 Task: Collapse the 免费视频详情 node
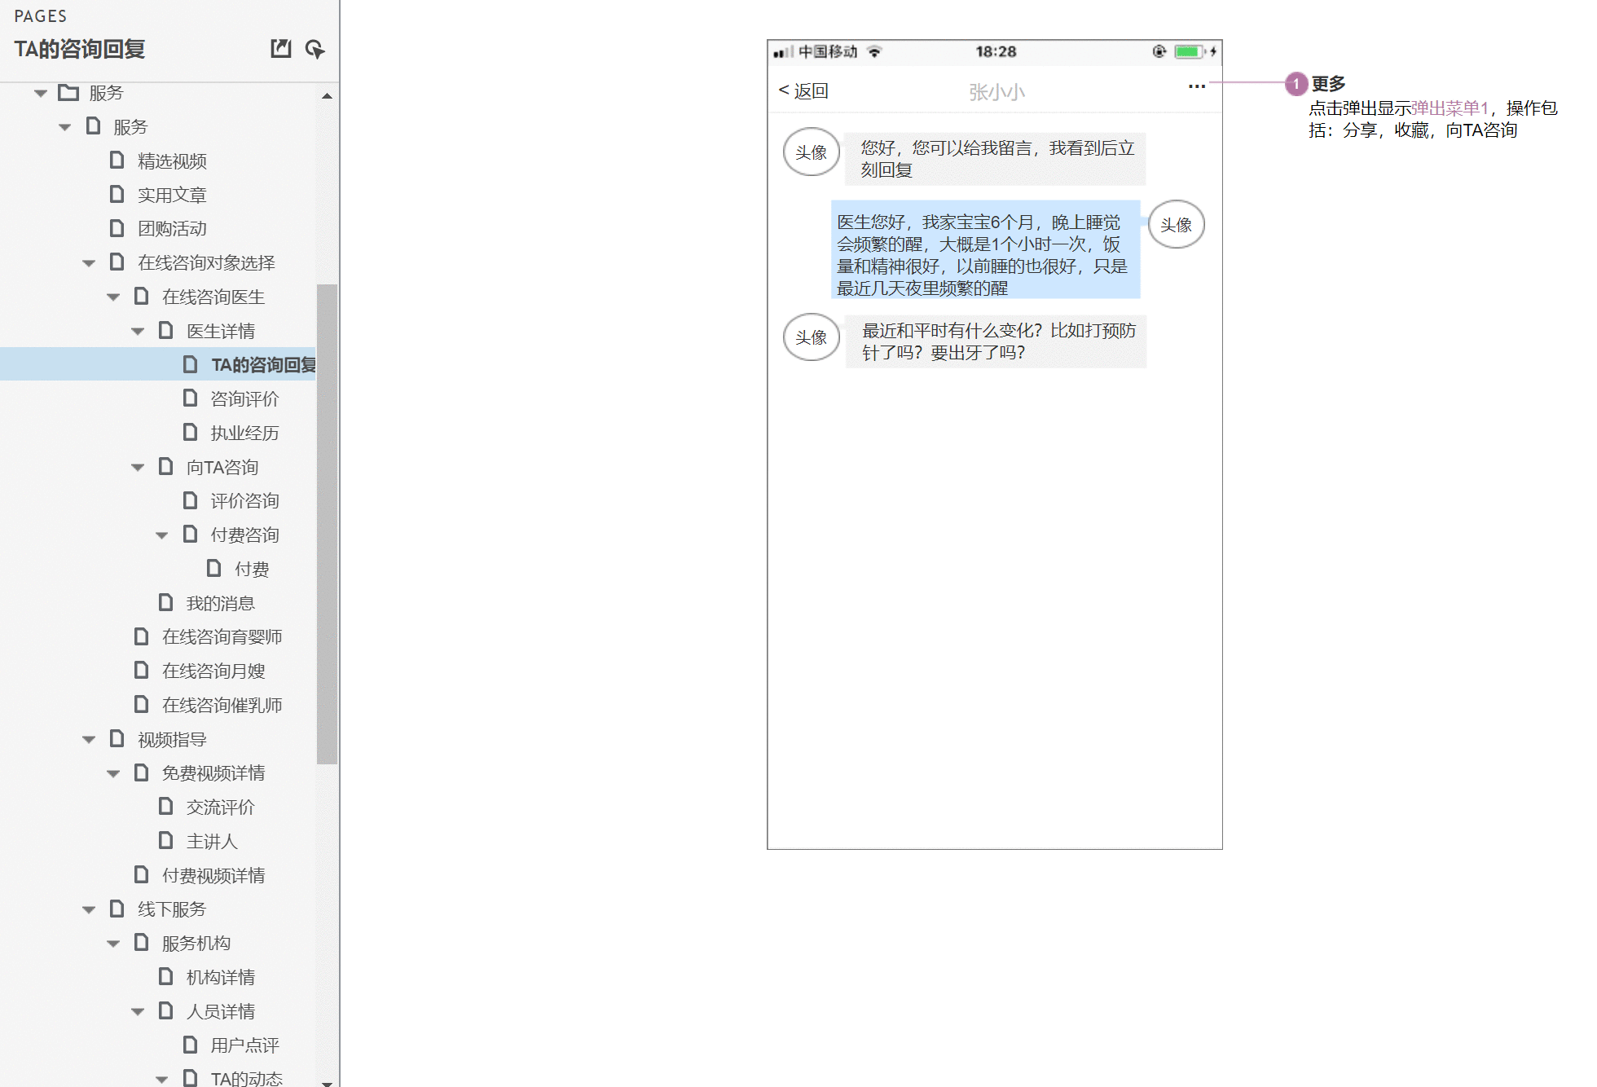114,773
